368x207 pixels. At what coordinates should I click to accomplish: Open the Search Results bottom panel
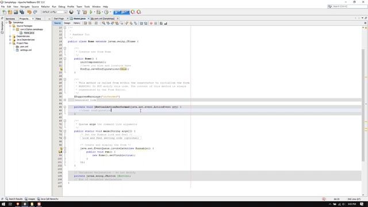click(x=14, y=199)
